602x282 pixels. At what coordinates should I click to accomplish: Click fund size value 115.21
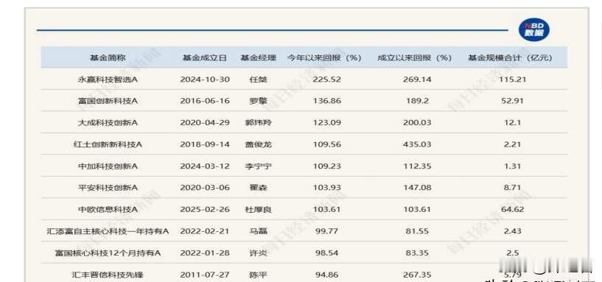point(513,80)
